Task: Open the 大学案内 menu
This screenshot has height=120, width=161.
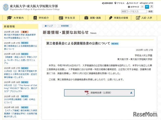Action: [15, 18]
